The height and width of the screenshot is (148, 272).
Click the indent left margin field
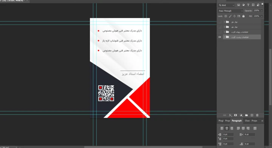click(x=228, y=134)
